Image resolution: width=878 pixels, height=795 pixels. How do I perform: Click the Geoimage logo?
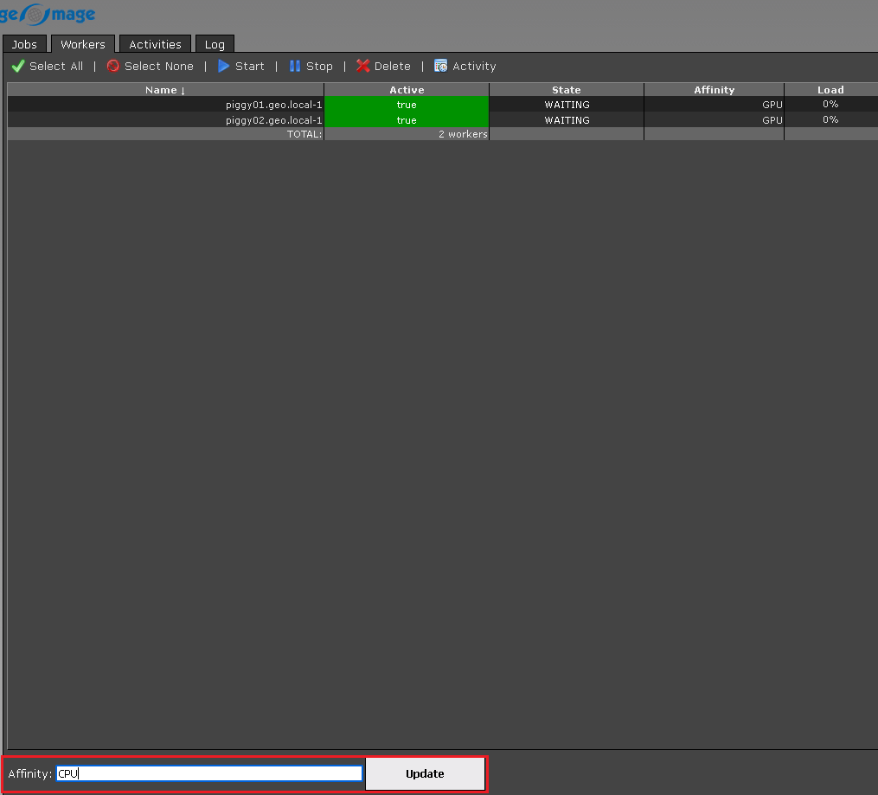pos(48,14)
